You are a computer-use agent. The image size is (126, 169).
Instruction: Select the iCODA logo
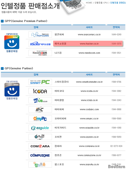pyautogui.click(x=40, y=91)
